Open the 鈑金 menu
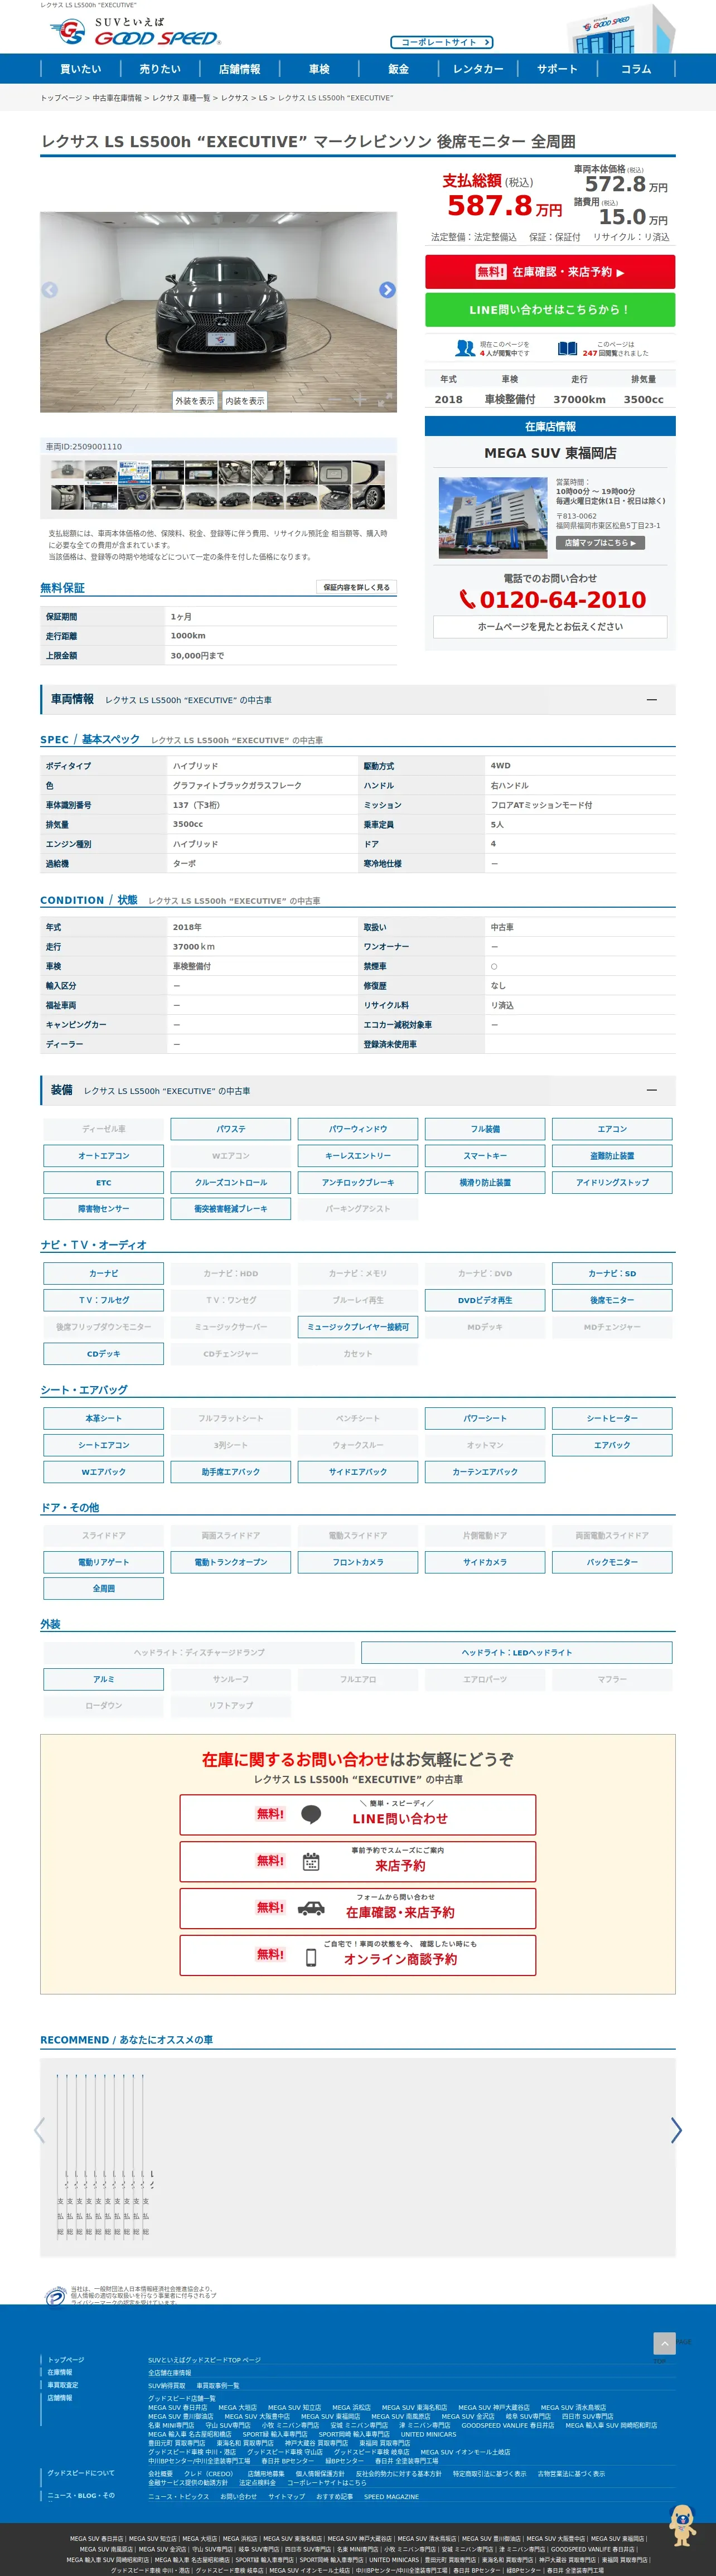This screenshot has width=716, height=2576. 398,69
